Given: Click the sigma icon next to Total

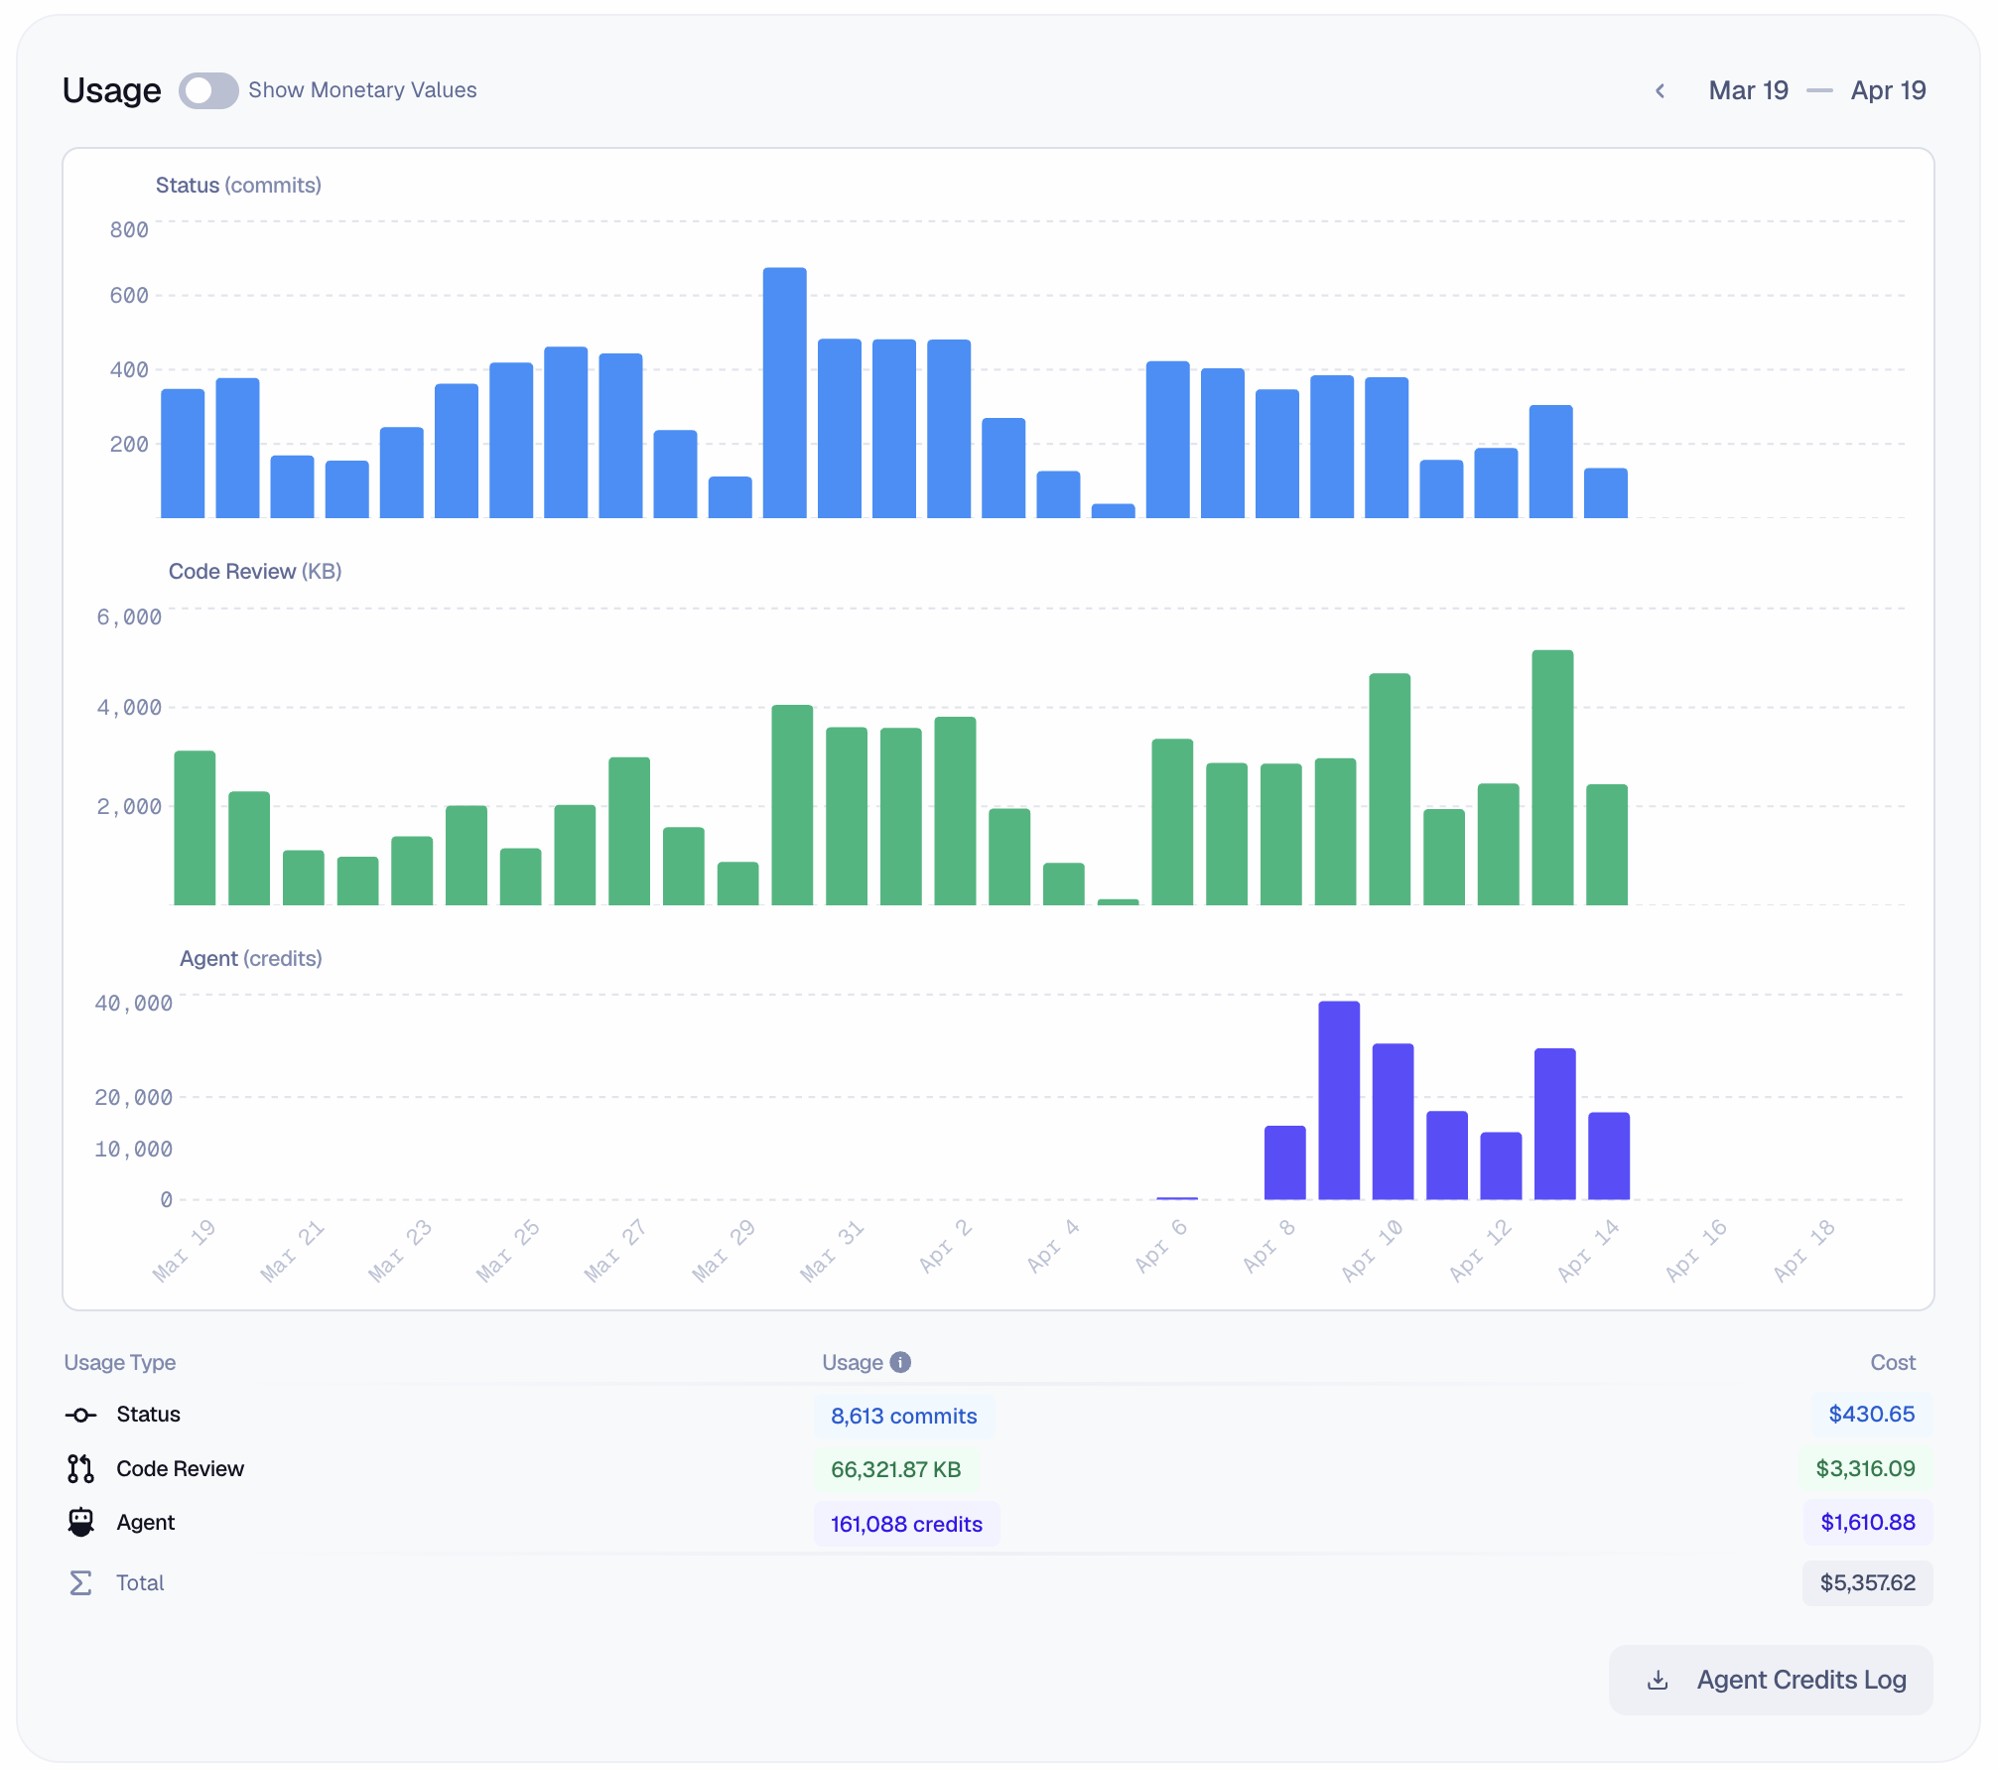Looking at the screenshot, I should 81,1582.
